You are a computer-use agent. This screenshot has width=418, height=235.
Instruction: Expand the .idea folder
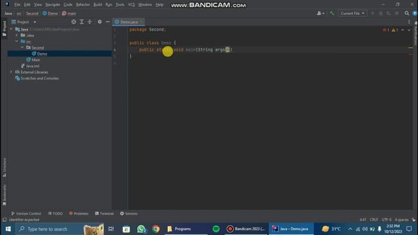point(17,35)
